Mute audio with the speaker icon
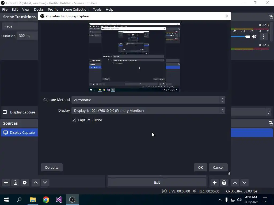The height and width of the screenshot is (205, 274). click(254, 36)
